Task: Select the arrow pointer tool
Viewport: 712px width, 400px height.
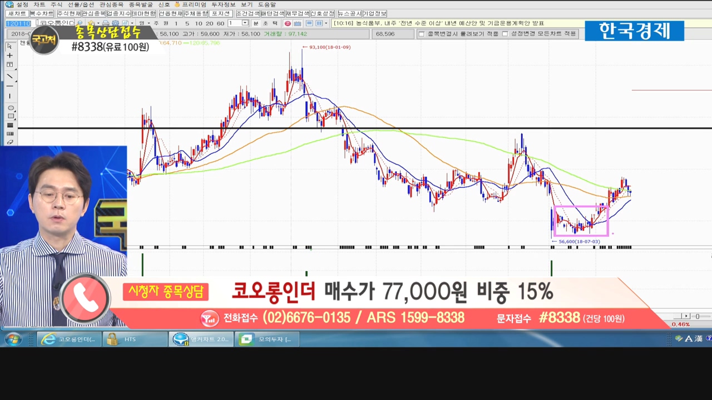Action: 9,47
